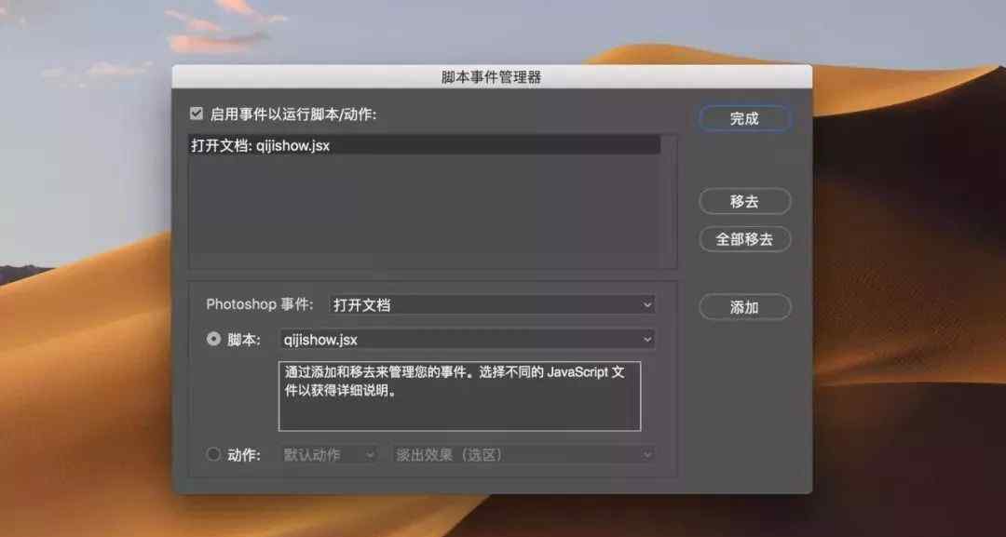Select the 打开文档: qijishow.jsx list entry
Image resolution: width=1006 pixels, height=537 pixels.
coord(425,145)
